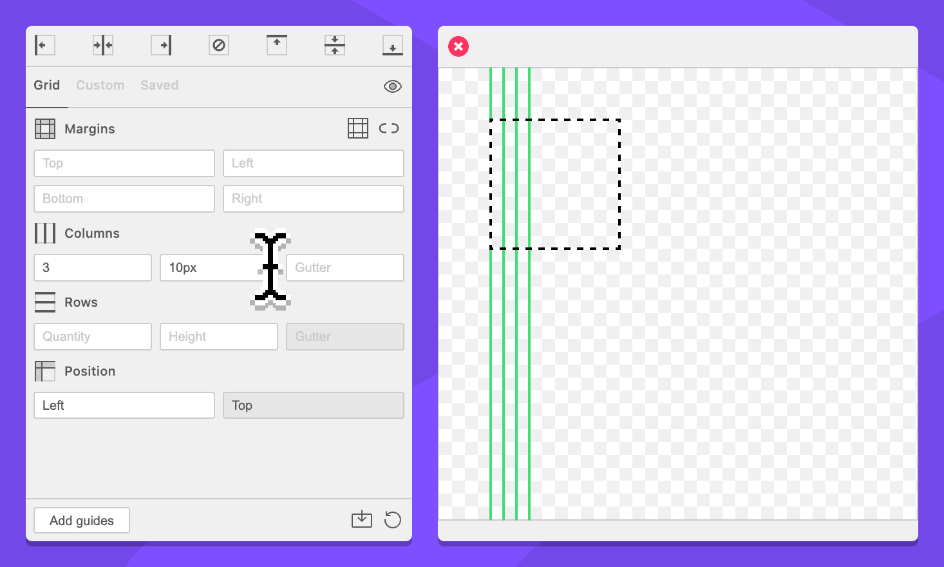Add guide at vertical midpoint icon
The width and height of the screenshot is (944, 567).
(335, 45)
